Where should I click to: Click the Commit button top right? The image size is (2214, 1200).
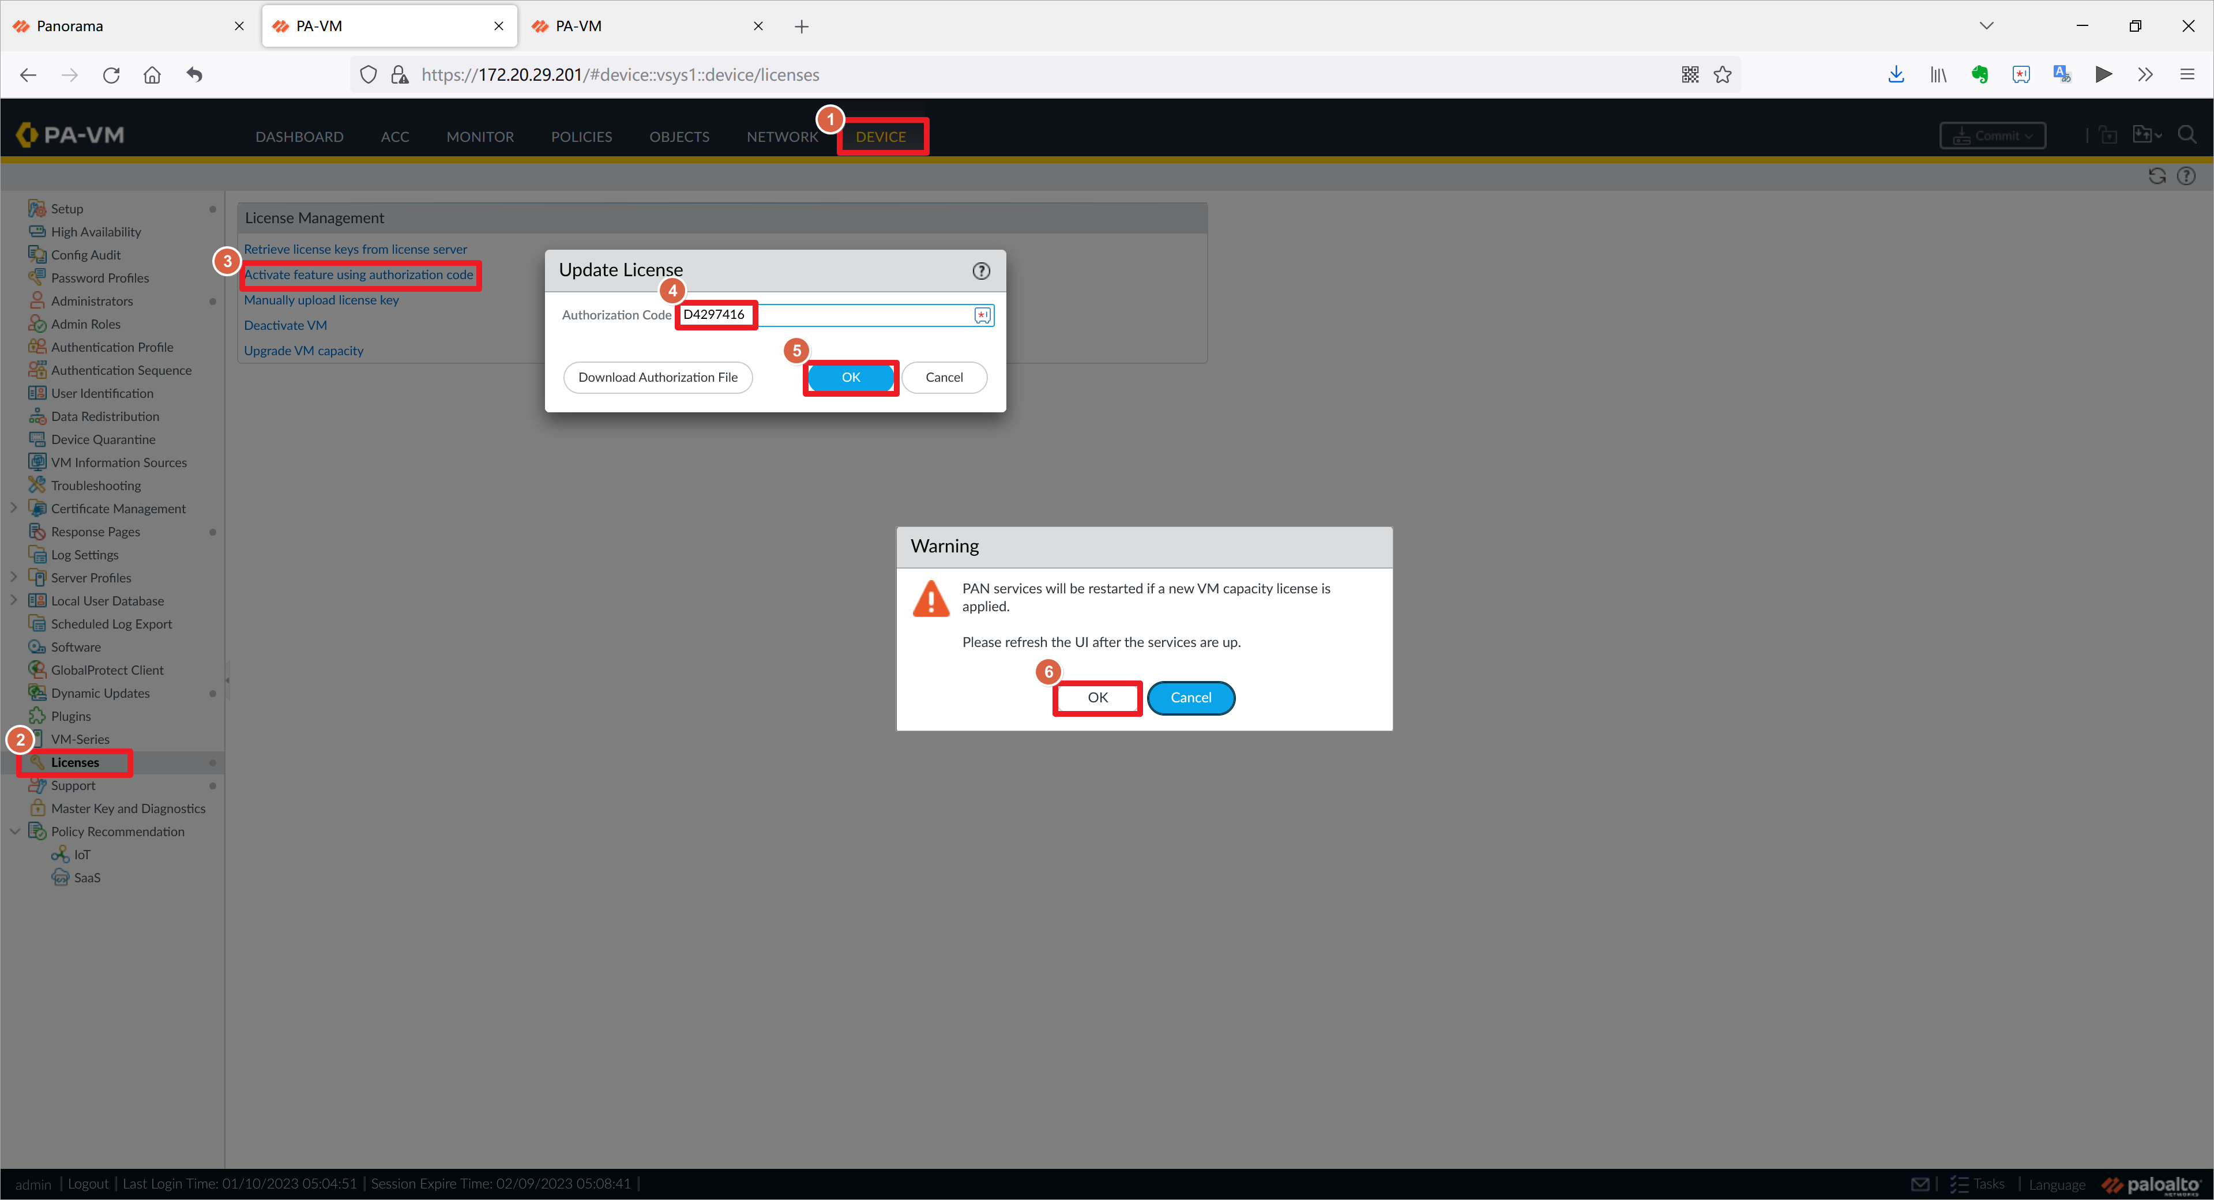pyautogui.click(x=1993, y=134)
